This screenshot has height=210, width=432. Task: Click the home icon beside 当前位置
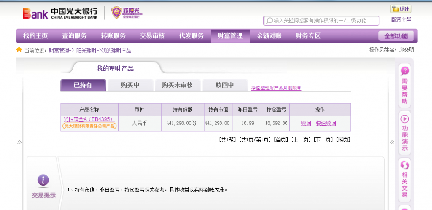[19, 50]
